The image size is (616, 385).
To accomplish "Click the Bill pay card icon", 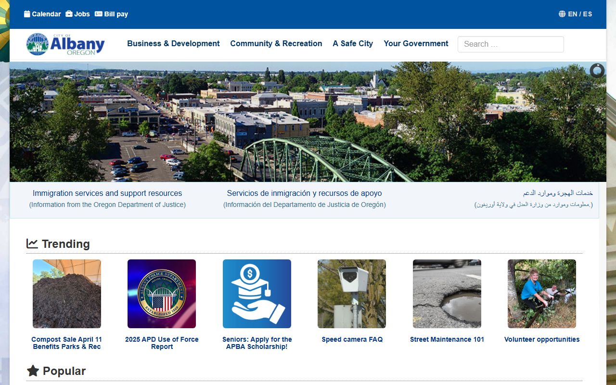I will point(99,14).
